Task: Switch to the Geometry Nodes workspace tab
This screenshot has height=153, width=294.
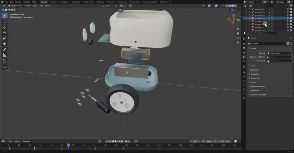Action: [150, 2]
